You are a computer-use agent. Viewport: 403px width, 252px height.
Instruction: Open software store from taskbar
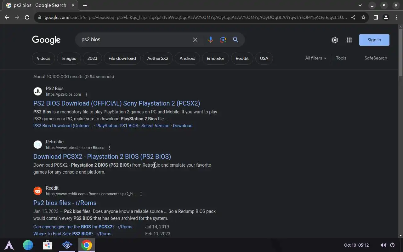pyautogui.click(x=48, y=245)
